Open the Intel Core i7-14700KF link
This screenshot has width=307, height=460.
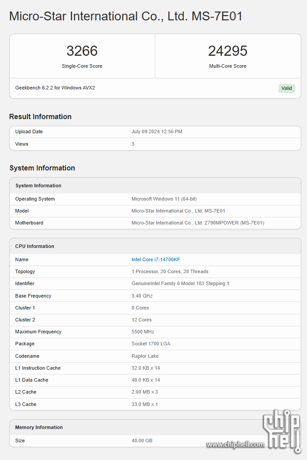coord(156,259)
